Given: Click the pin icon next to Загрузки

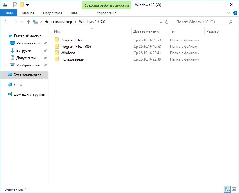Looking at the screenshot, I should click(45, 51).
